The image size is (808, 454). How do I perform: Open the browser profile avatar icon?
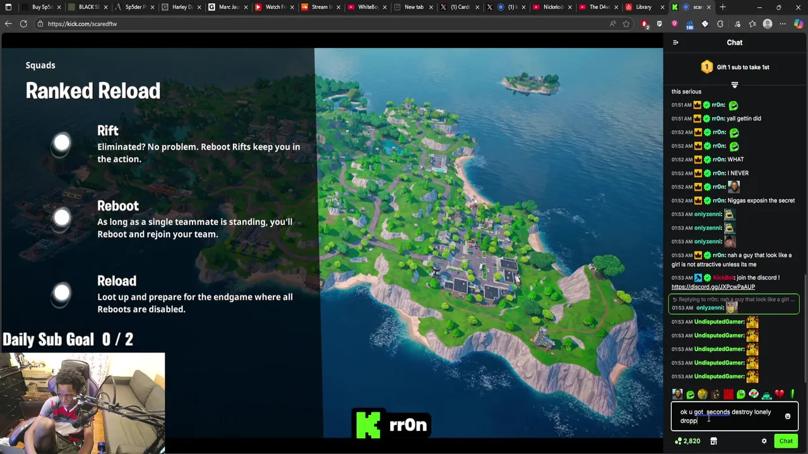pos(768,23)
